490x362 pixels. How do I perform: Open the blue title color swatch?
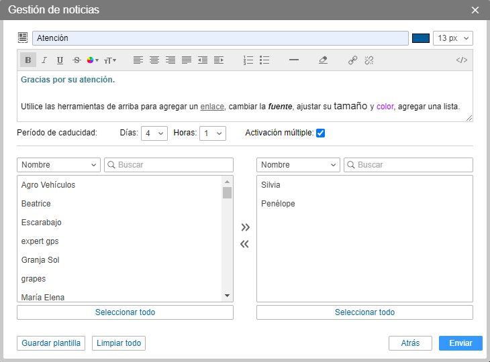click(421, 38)
